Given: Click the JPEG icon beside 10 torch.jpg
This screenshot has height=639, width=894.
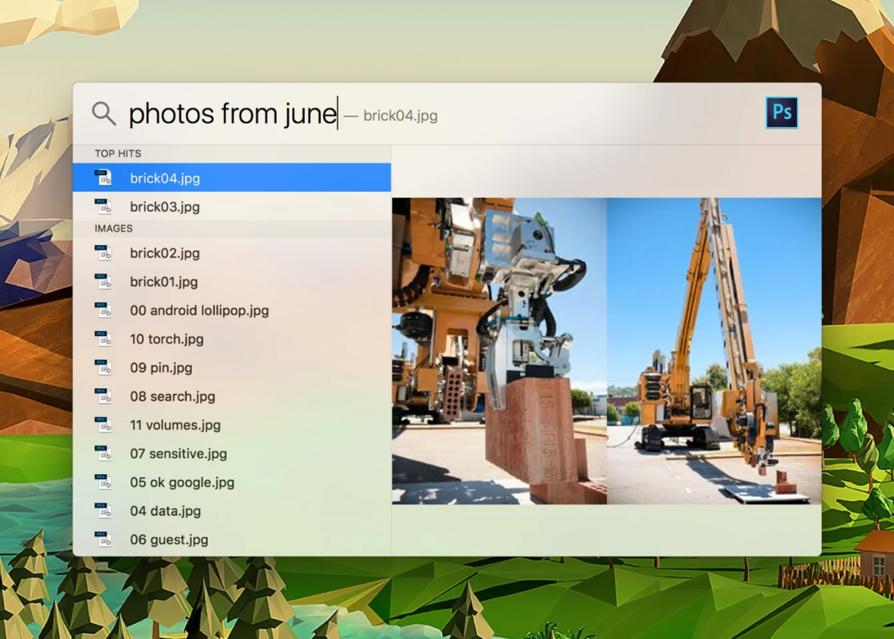Looking at the screenshot, I should [104, 338].
